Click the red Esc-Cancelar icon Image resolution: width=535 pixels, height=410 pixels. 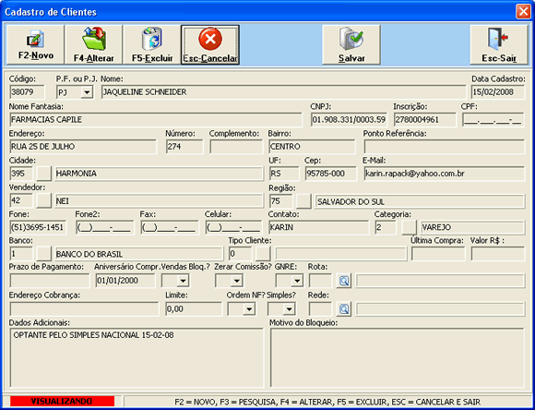point(210,39)
